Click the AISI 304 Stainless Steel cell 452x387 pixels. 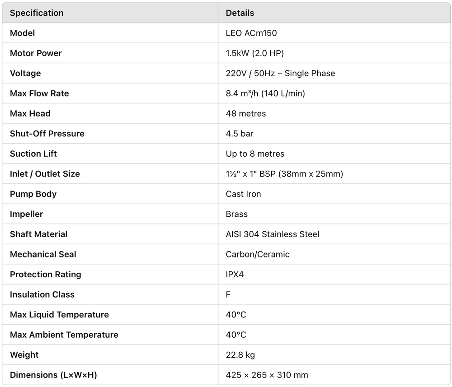[273, 234]
